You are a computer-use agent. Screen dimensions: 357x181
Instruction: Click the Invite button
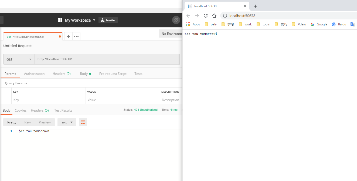click(108, 20)
